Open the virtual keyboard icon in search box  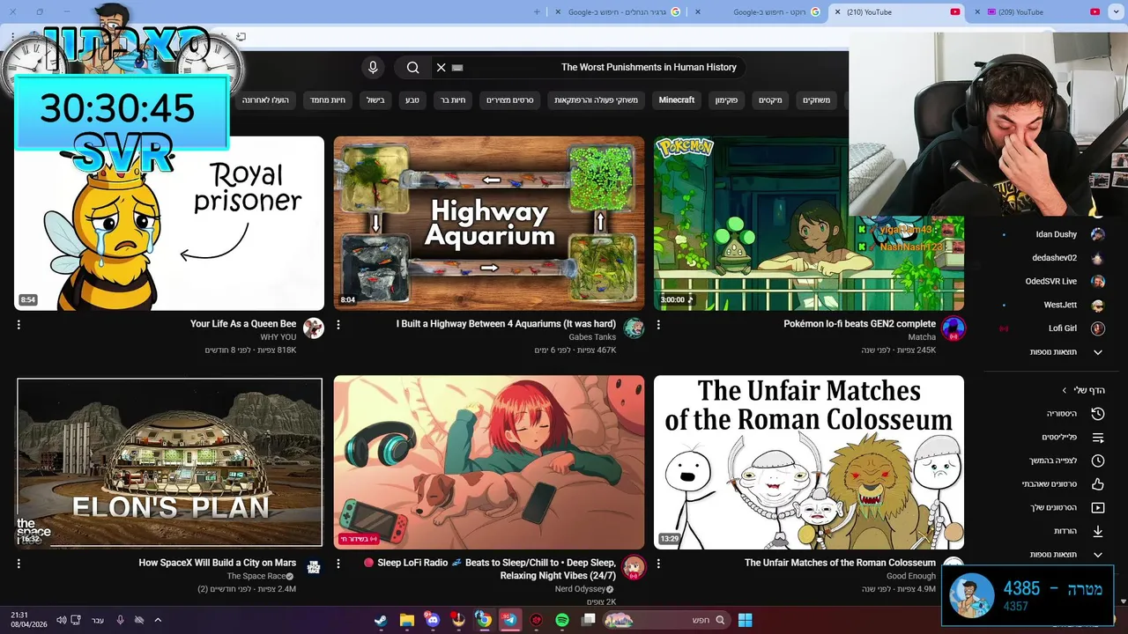457,68
